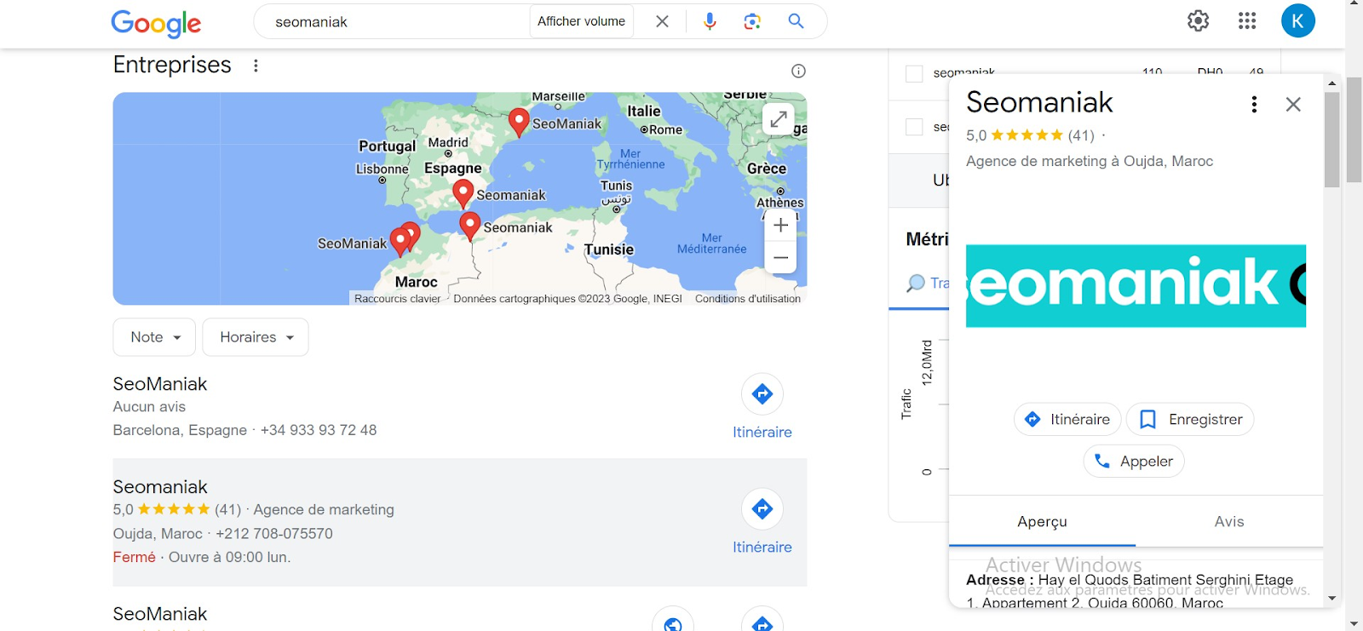Select the SeoManiak map pin near Marseille

(x=519, y=122)
